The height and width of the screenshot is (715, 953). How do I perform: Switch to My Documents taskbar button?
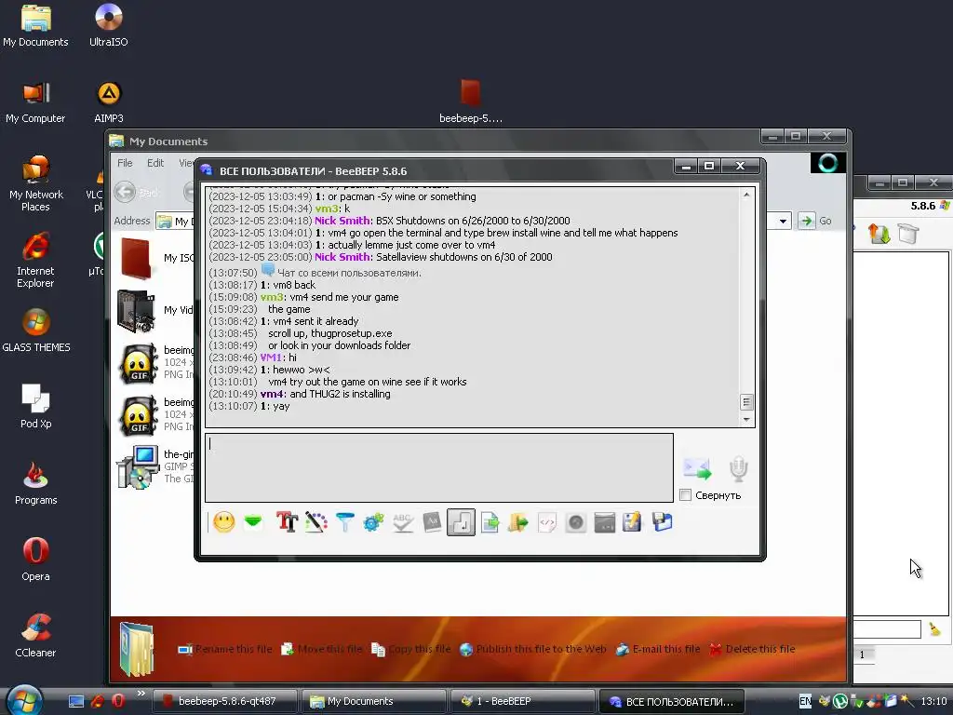tap(374, 701)
